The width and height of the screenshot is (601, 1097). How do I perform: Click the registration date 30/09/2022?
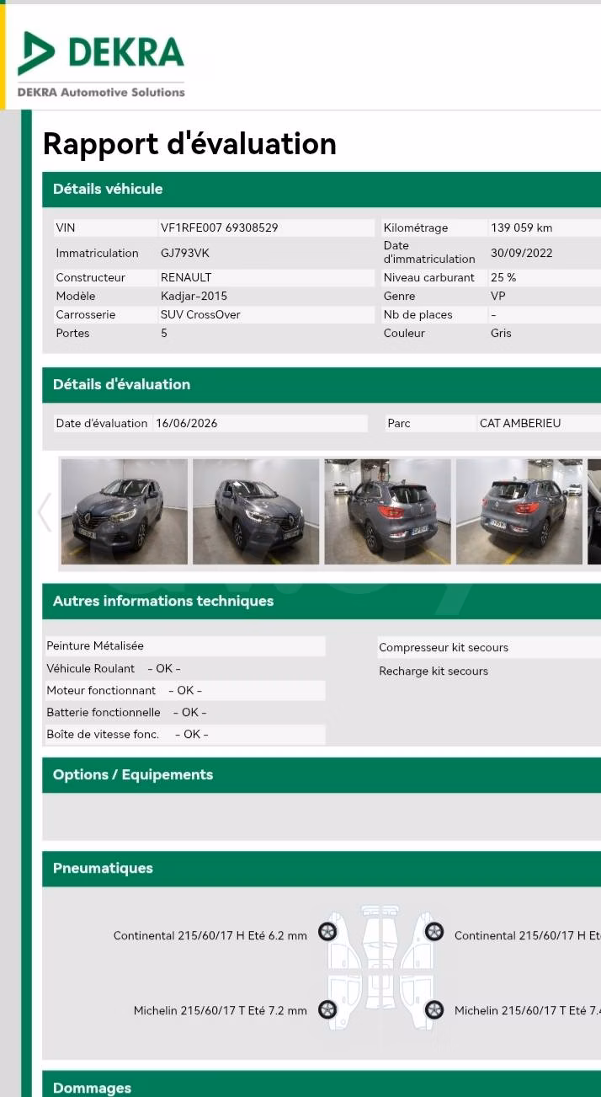522,253
